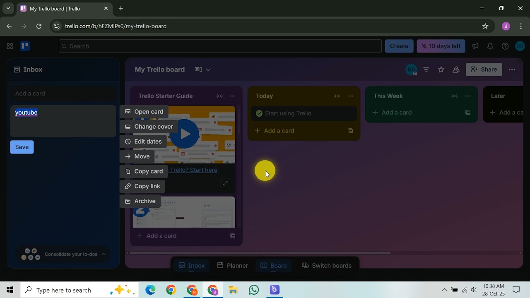Choose Change cover from quick menu
This screenshot has width=530, height=298.
point(149,127)
